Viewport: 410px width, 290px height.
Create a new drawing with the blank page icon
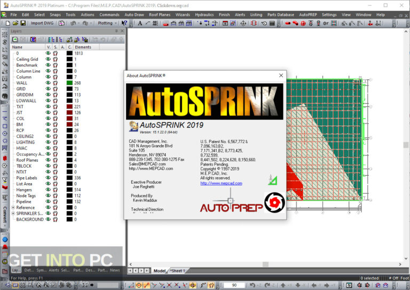point(8,23)
